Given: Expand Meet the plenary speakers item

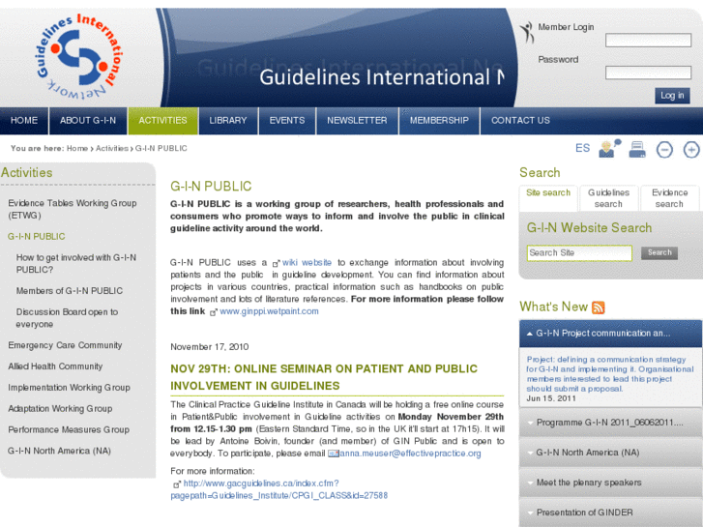Looking at the screenshot, I should coord(610,483).
